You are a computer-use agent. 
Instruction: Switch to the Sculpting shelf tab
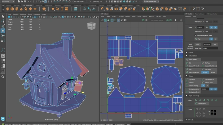(38, 5)
